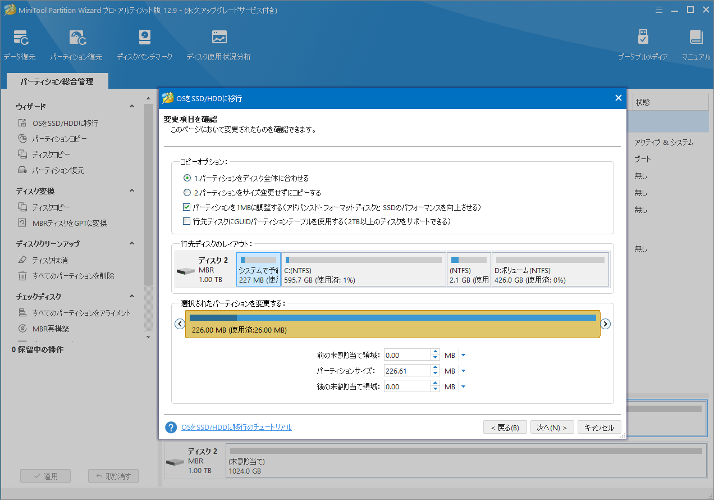
Task: Click the blue help question mark icon
Action: [171, 428]
